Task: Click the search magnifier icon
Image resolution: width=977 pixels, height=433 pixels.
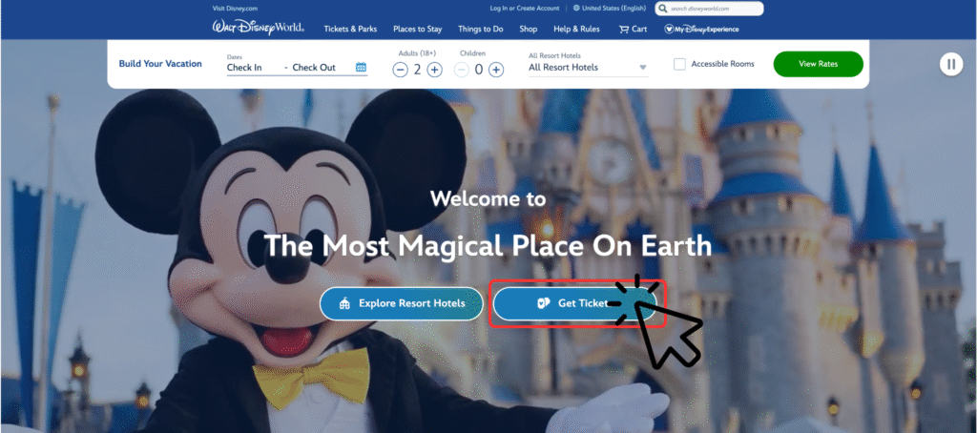Action: click(x=663, y=9)
